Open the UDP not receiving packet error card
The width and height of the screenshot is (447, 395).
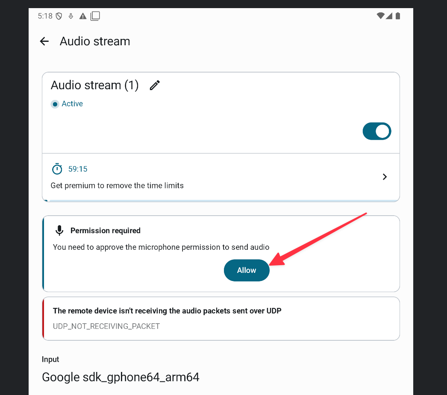tap(221, 319)
